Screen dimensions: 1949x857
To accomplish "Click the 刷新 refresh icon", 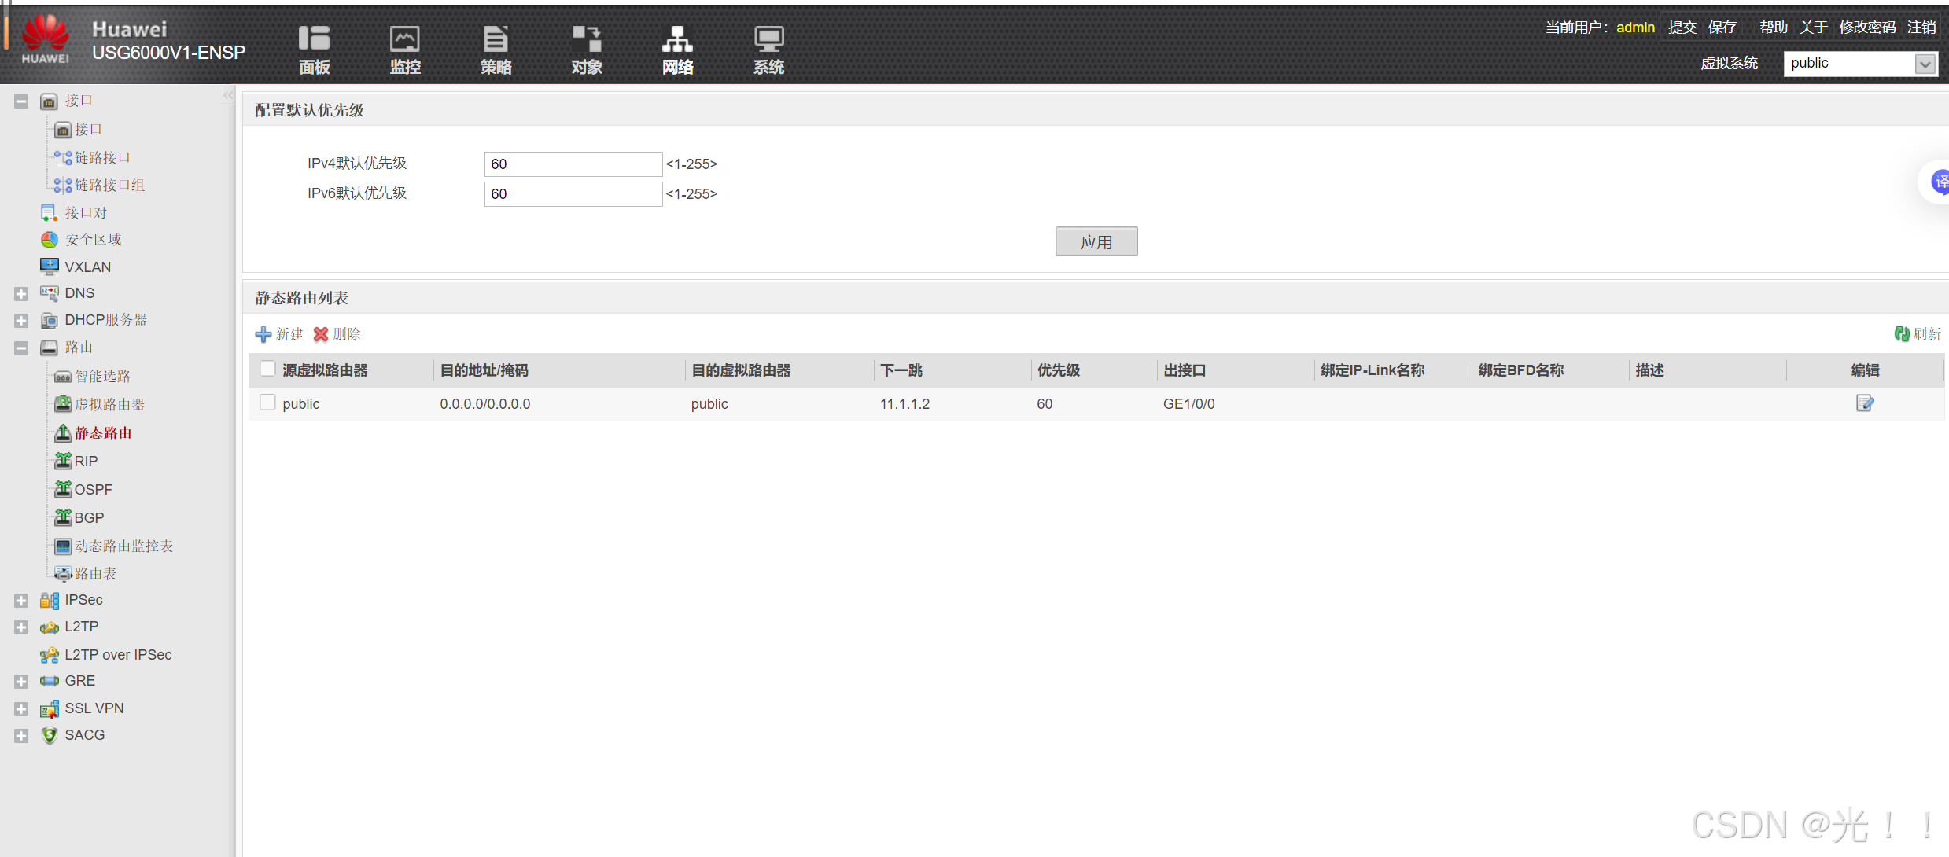I will tap(1902, 334).
